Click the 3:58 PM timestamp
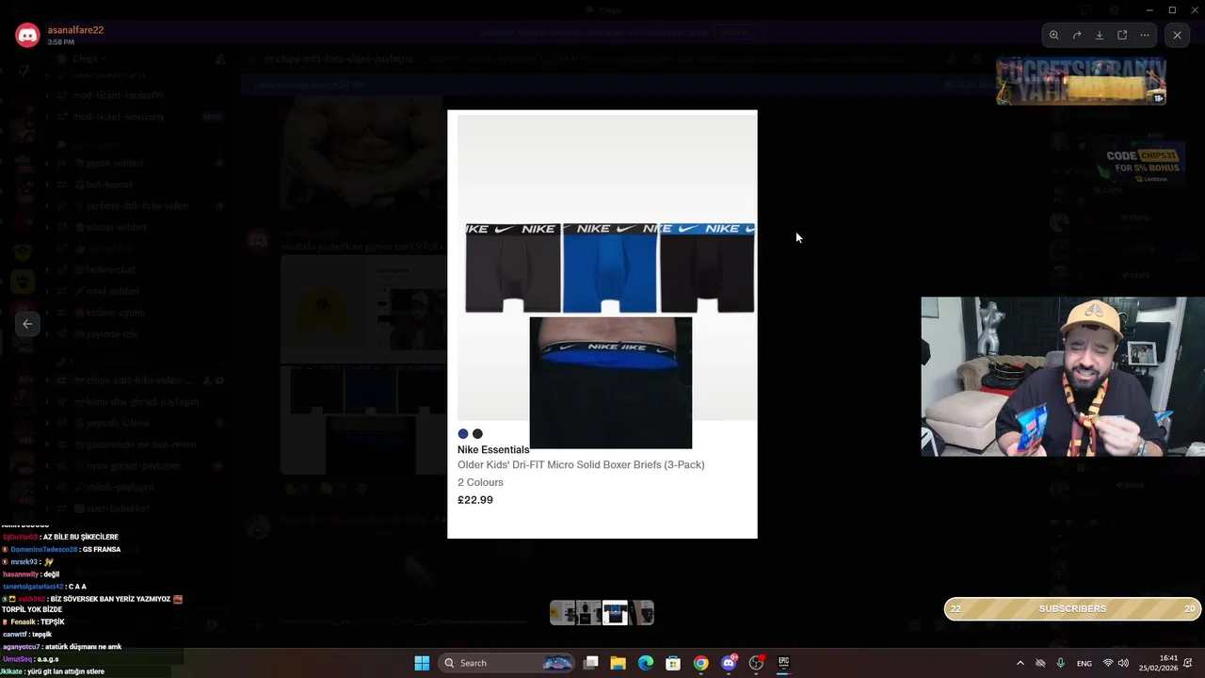Image resolution: width=1205 pixels, height=678 pixels. (x=61, y=42)
